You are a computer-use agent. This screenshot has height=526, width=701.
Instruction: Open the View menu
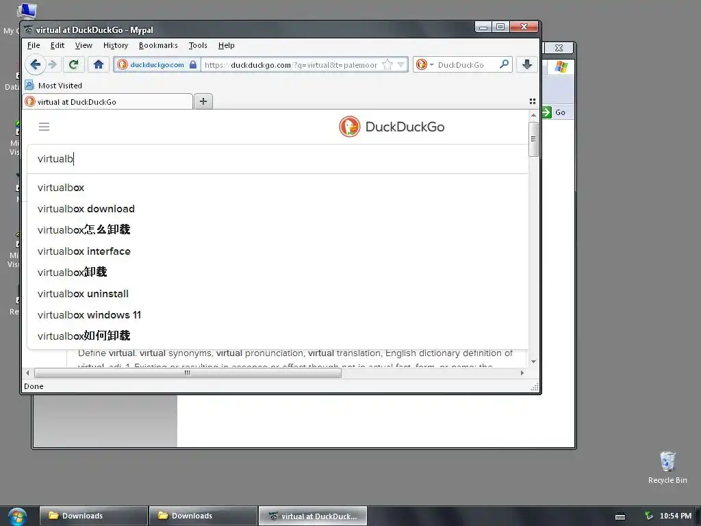[84, 45]
